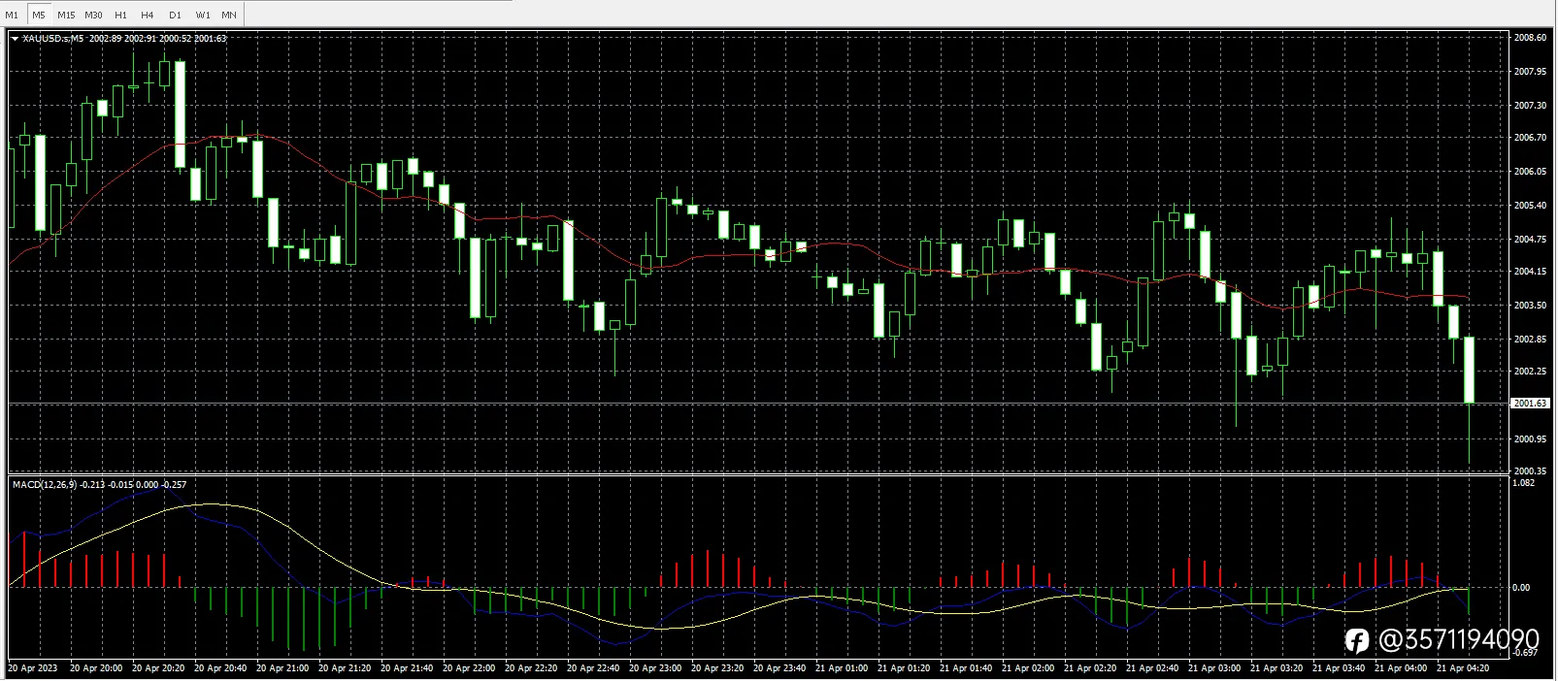Click the 20 Apr 22:40 time label

(x=593, y=668)
